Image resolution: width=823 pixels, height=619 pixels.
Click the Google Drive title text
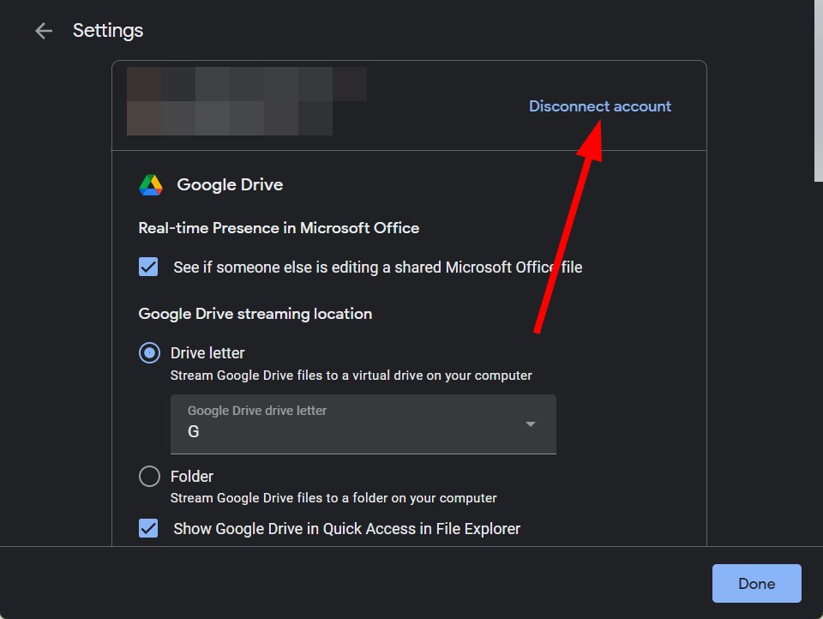[x=230, y=184]
